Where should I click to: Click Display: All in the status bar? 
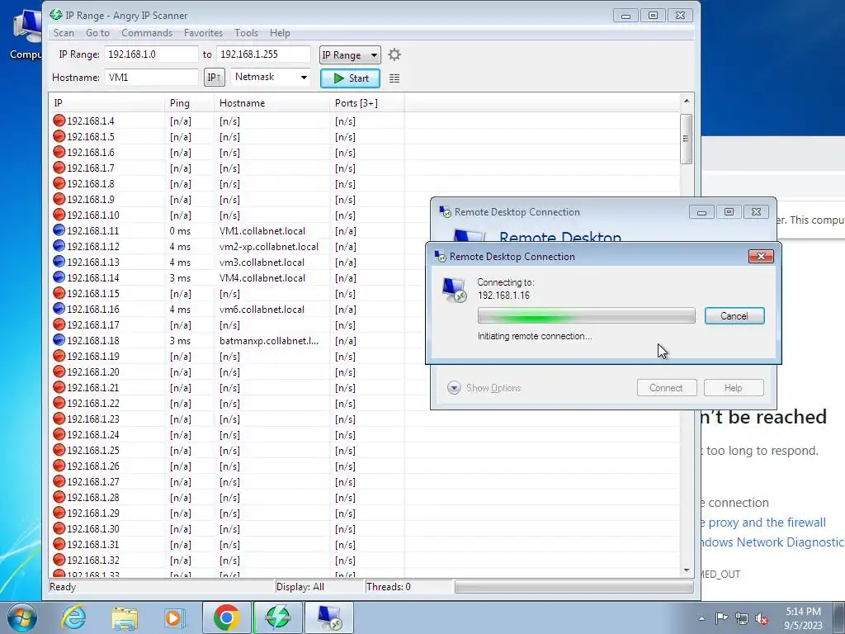click(300, 587)
